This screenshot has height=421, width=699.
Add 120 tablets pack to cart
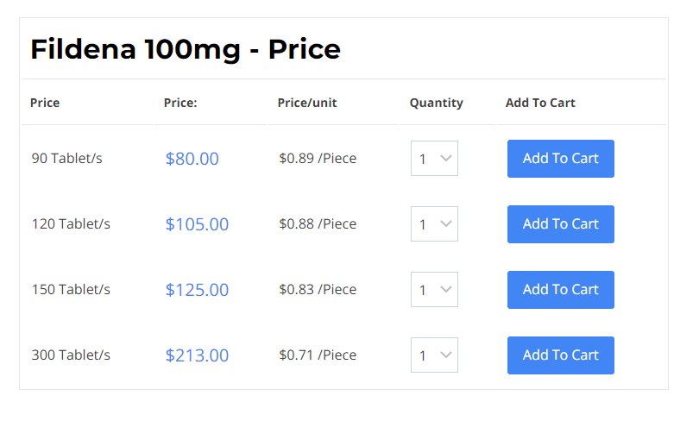click(x=560, y=224)
